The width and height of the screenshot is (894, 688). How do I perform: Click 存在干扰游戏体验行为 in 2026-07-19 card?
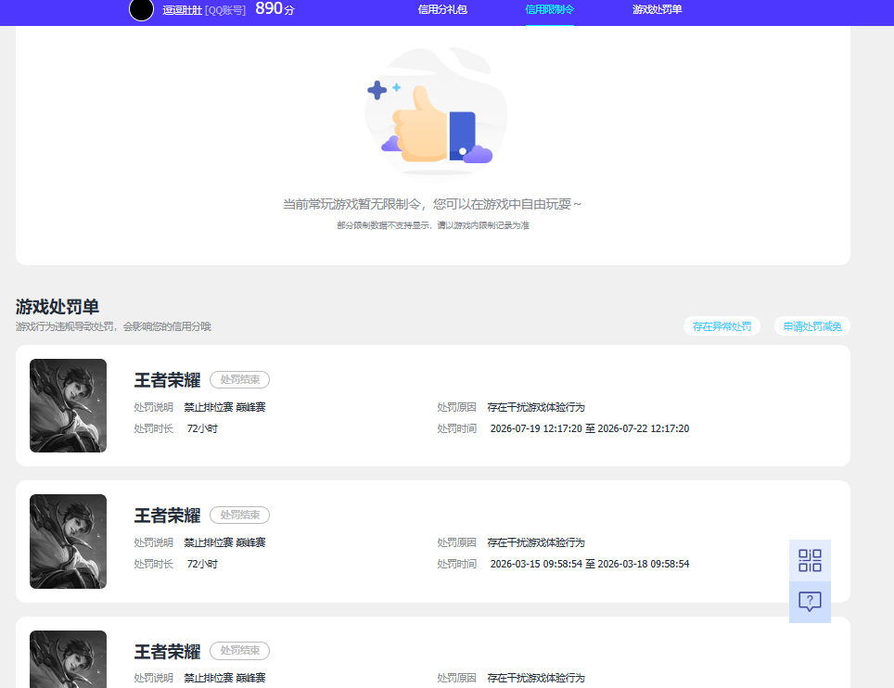536,408
